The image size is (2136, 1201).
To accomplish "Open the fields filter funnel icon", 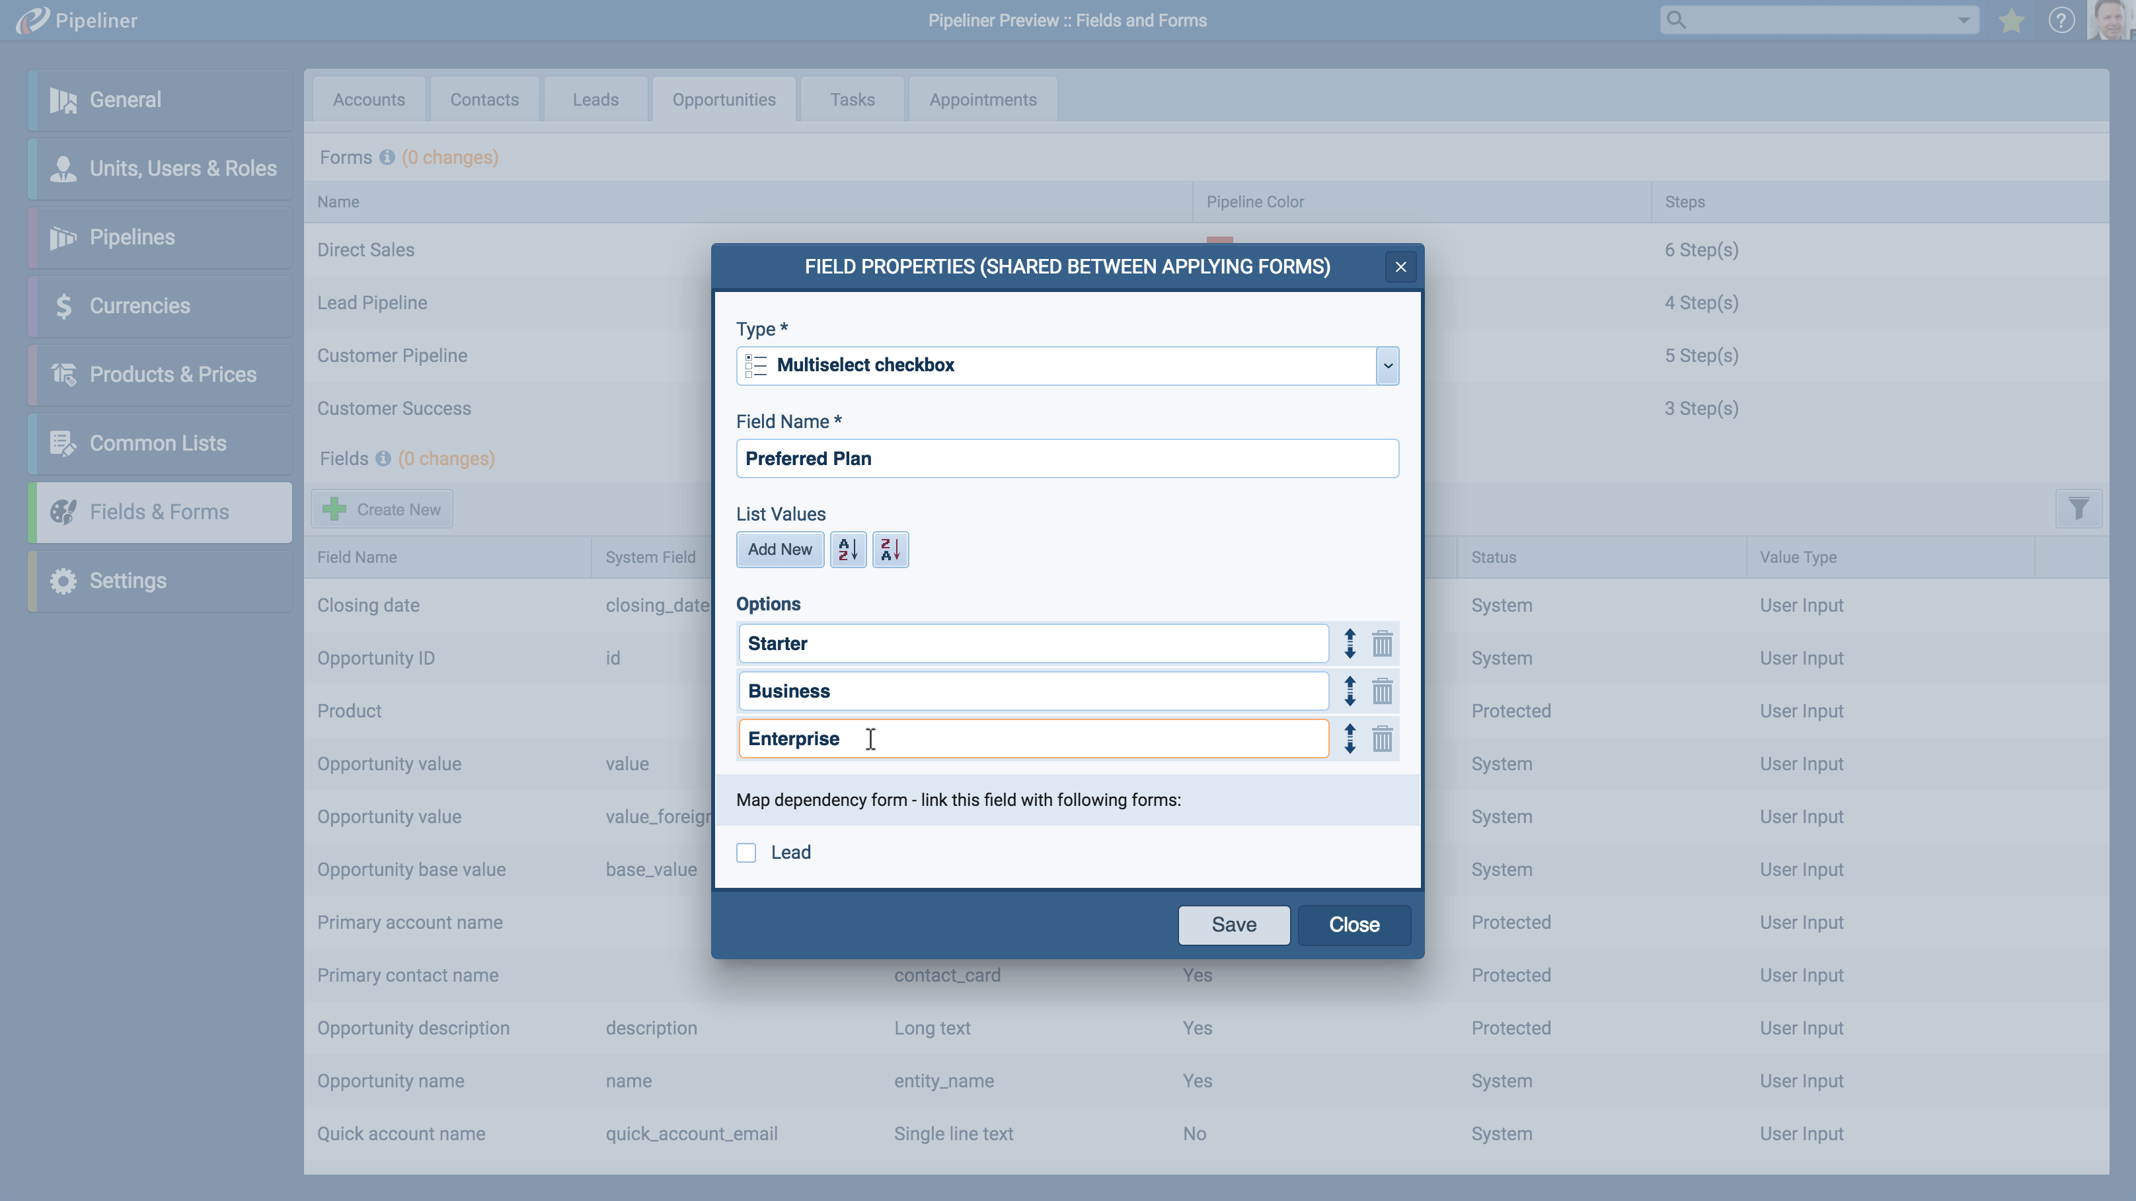I will tap(2078, 509).
